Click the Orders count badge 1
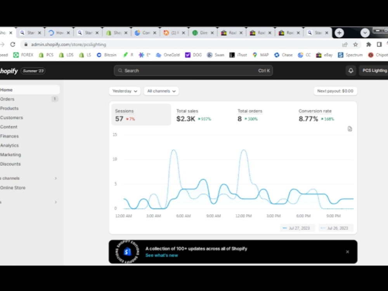Image resolution: width=388 pixels, height=291 pixels. click(x=55, y=99)
